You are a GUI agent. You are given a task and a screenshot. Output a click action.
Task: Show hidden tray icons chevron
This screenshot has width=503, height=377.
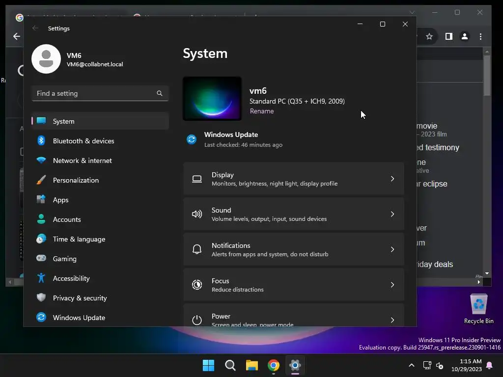pyautogui.click(x=412, y=365)
